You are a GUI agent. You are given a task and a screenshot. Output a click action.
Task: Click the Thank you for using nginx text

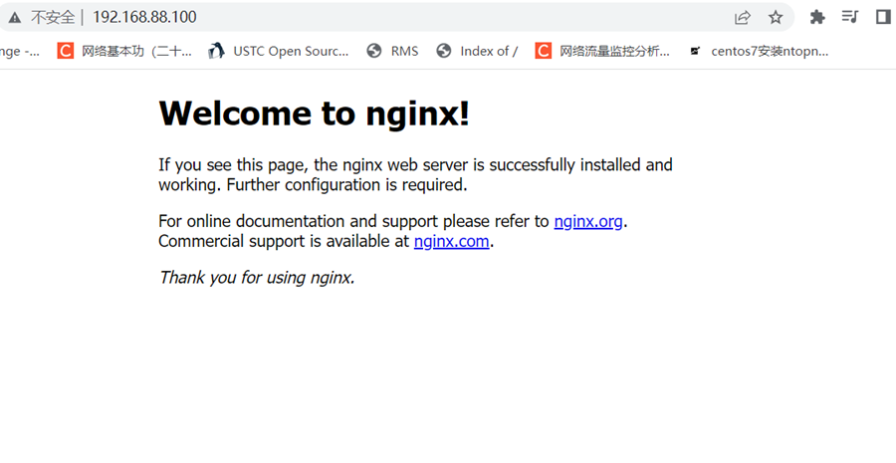(257, 277)
